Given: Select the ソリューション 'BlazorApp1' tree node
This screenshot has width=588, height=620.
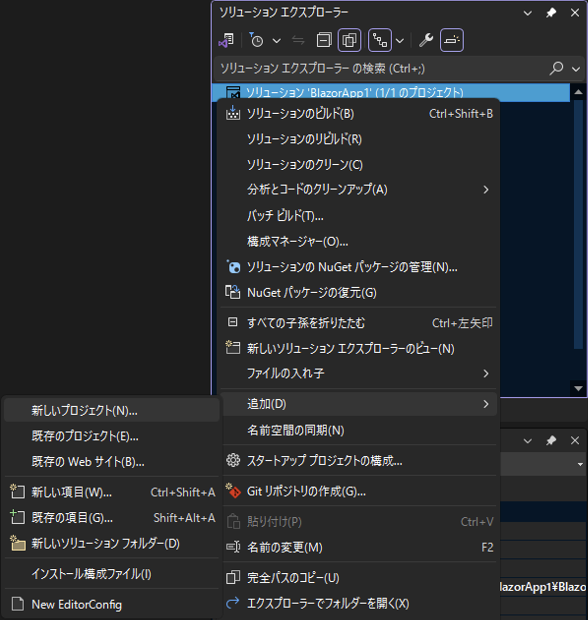Looking at the screenshot, I should pyautogui.click(x=391, y=93).
